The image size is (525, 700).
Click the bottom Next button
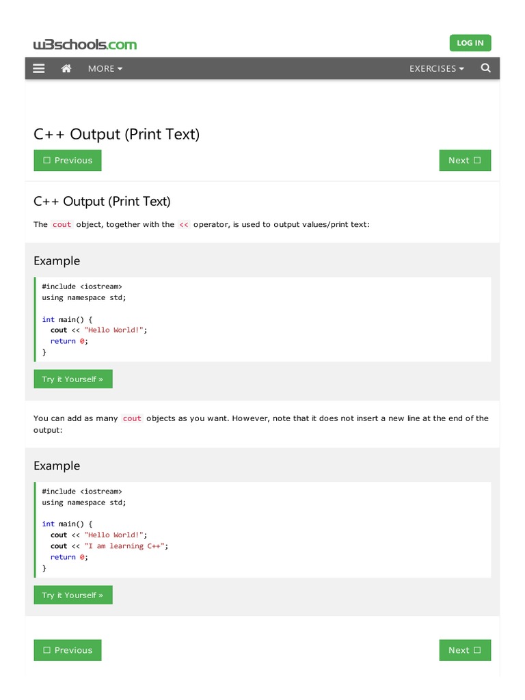[x=465, y=650]
